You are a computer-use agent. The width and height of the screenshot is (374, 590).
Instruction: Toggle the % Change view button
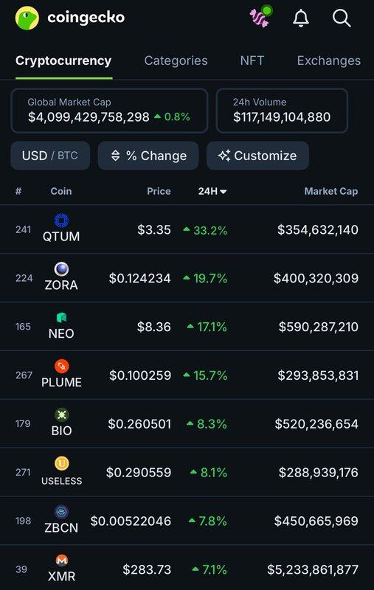coord(148,156)
